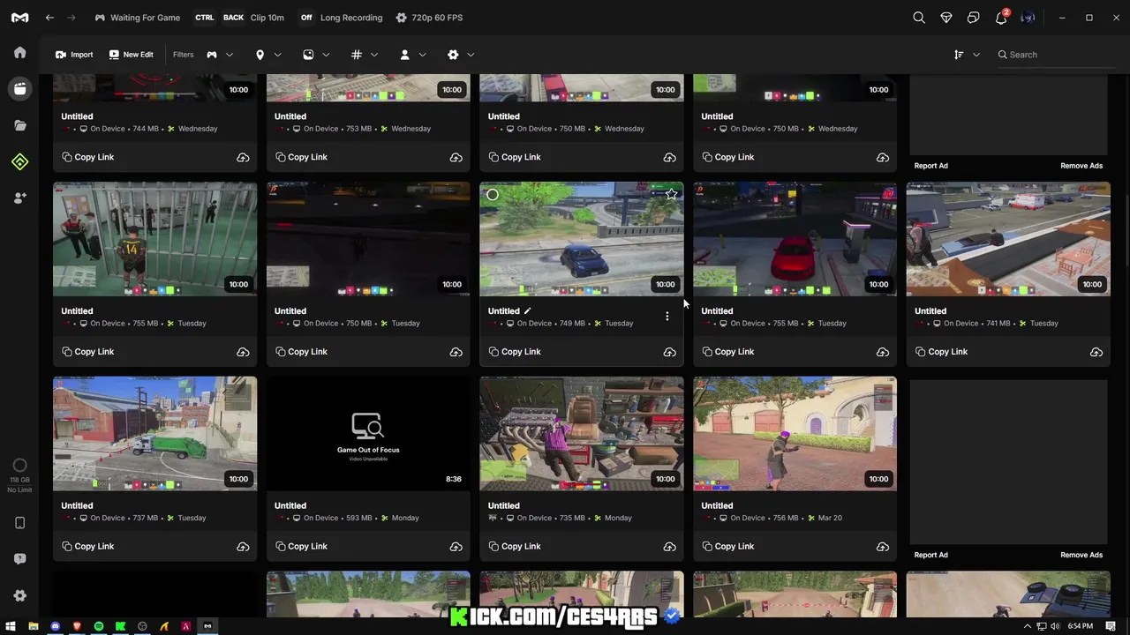Go forward with the right arrow

72,18
